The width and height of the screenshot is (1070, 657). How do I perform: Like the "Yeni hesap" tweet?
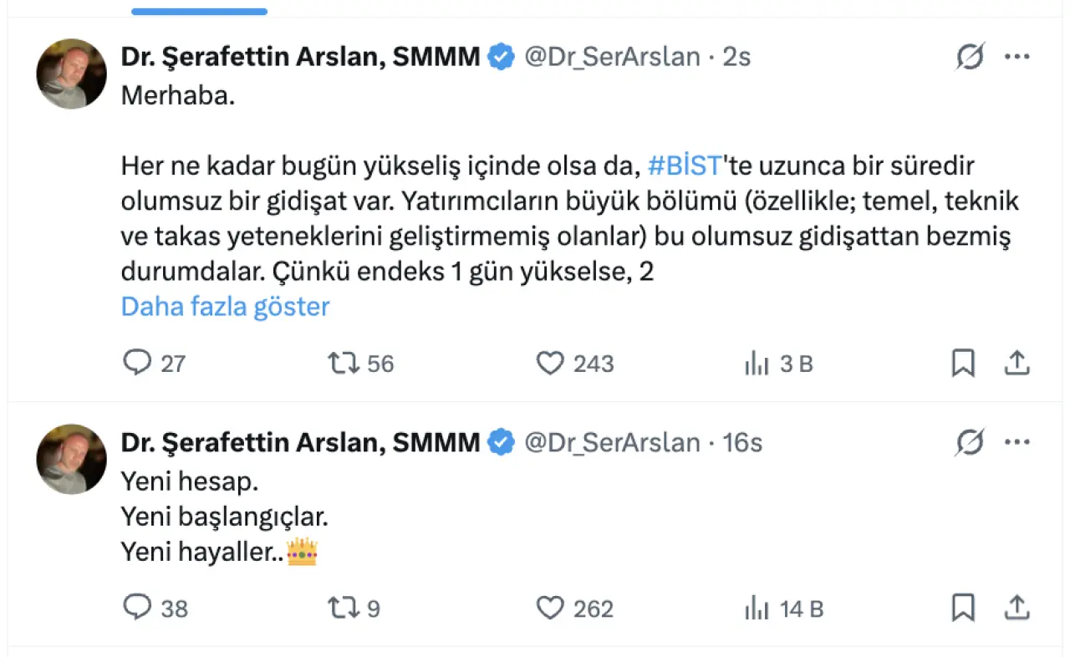coord(550,609)
